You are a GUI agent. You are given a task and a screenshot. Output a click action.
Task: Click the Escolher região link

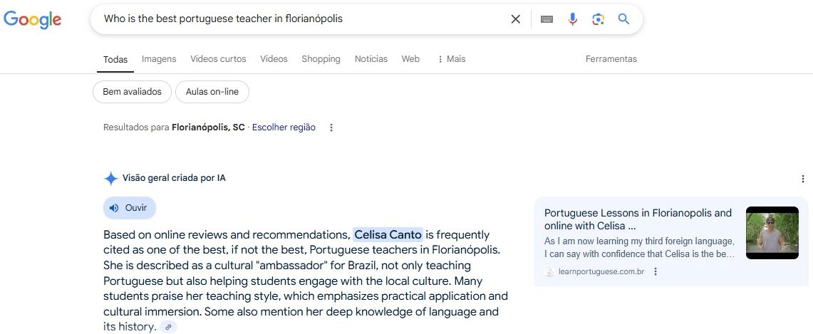point(284,127)
